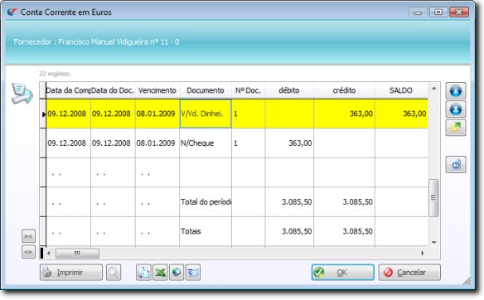484x300 pixels.
Task: Click the débito column header
Action: [289, 90]
